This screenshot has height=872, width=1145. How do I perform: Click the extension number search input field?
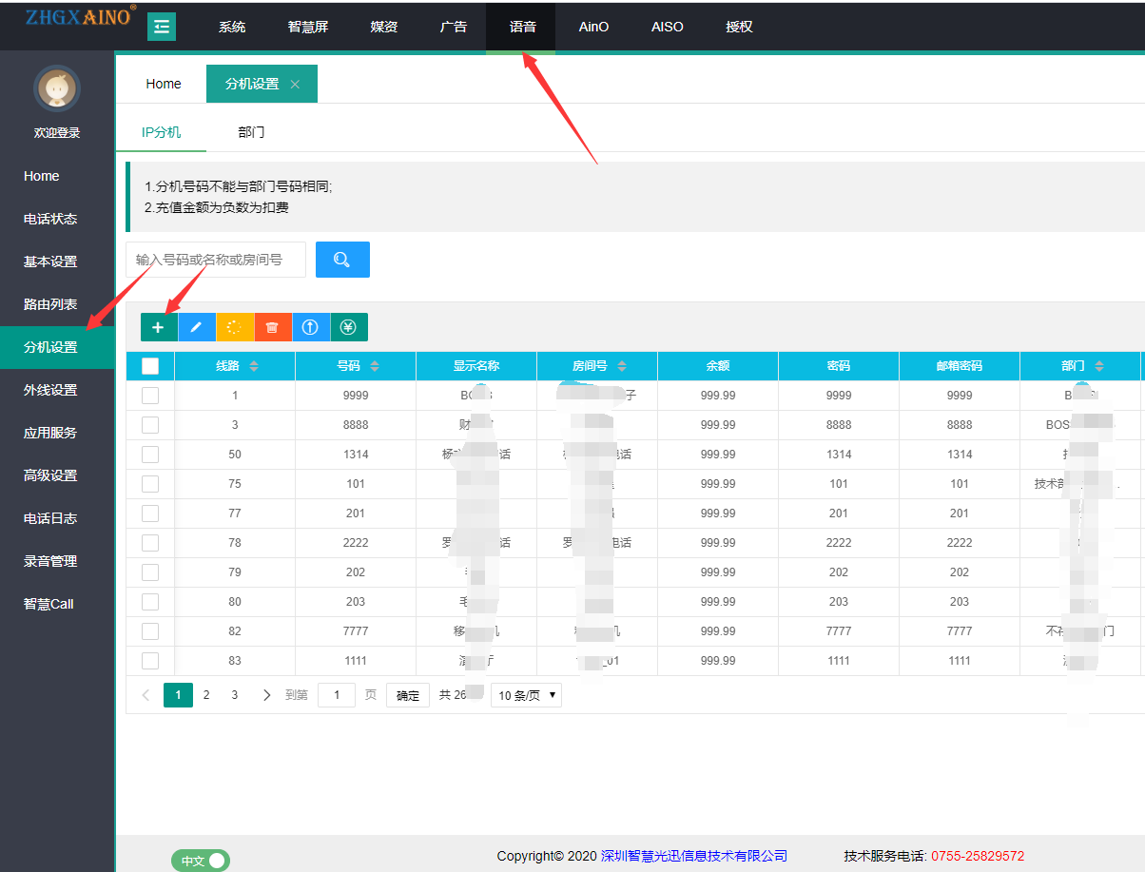[216, 260]
